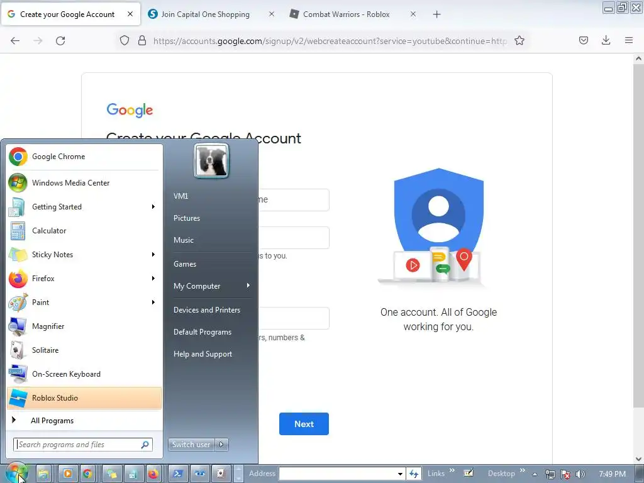Open a new browser tab
The width and height of the screenshot is (644, 483).
pos(436,14)
